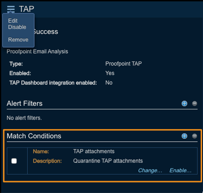Click the Match Conditions heading

pos(34,136)
